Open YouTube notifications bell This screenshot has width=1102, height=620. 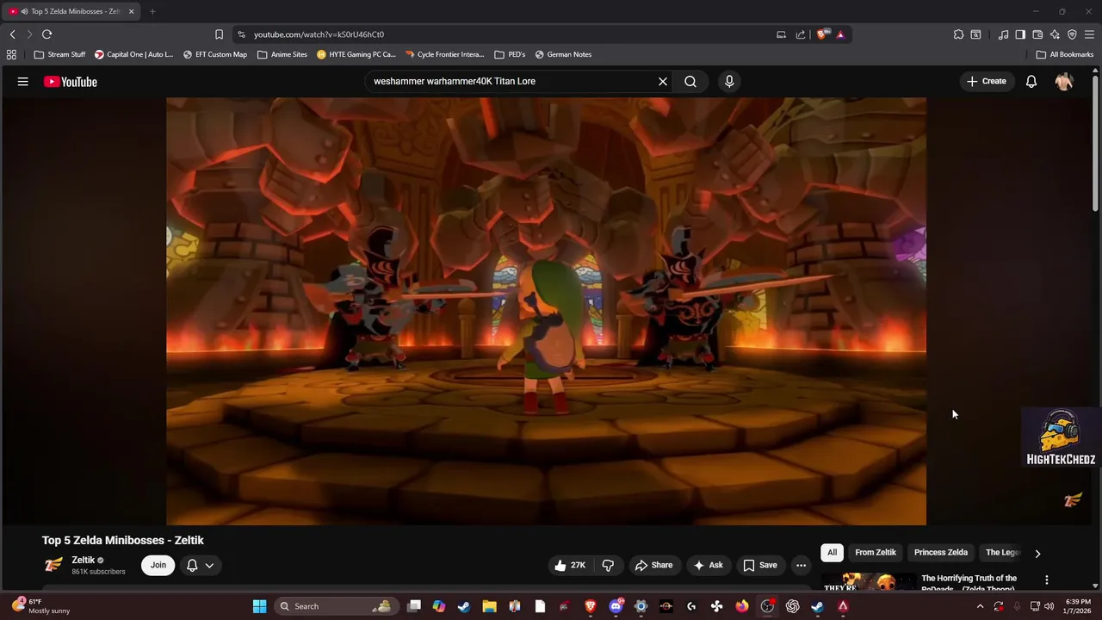1031,82
